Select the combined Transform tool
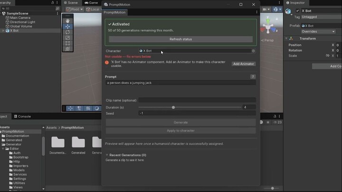 pos(67,49)
